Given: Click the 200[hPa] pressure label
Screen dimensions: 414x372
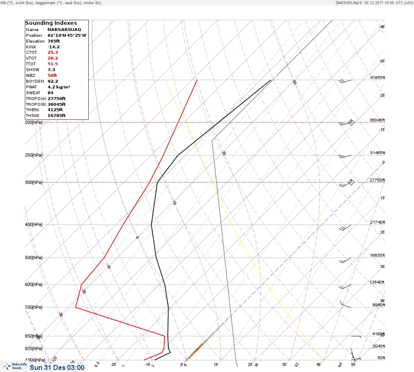Looking at the screenshot, I should [33, 122].
